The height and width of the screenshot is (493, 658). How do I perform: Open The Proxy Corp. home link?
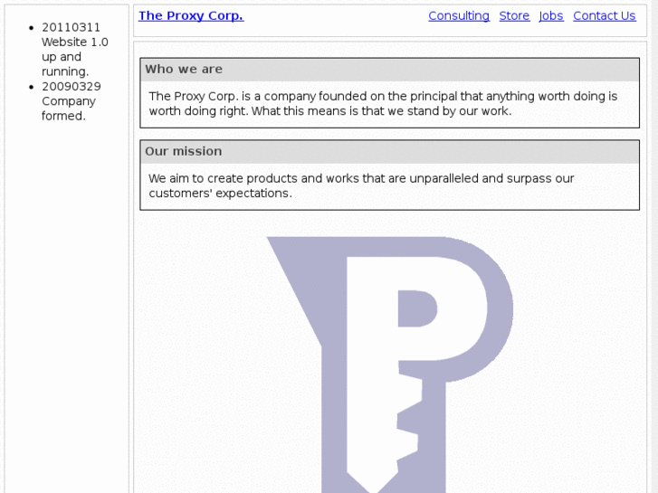pos(191,15)
